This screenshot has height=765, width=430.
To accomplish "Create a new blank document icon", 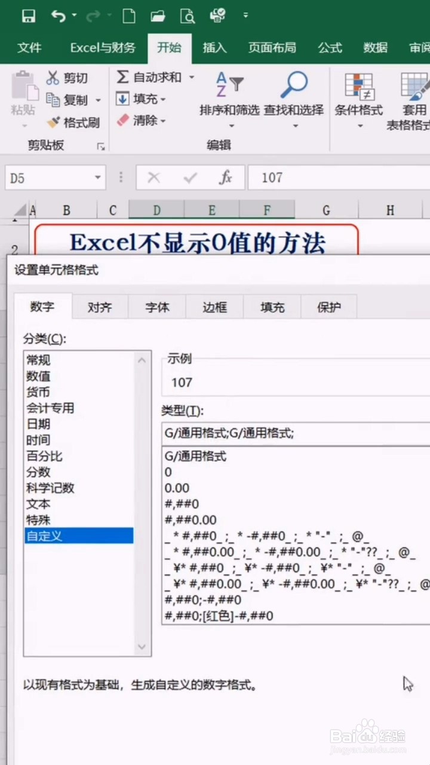I will pyautogui.click(x=128, y=16).
